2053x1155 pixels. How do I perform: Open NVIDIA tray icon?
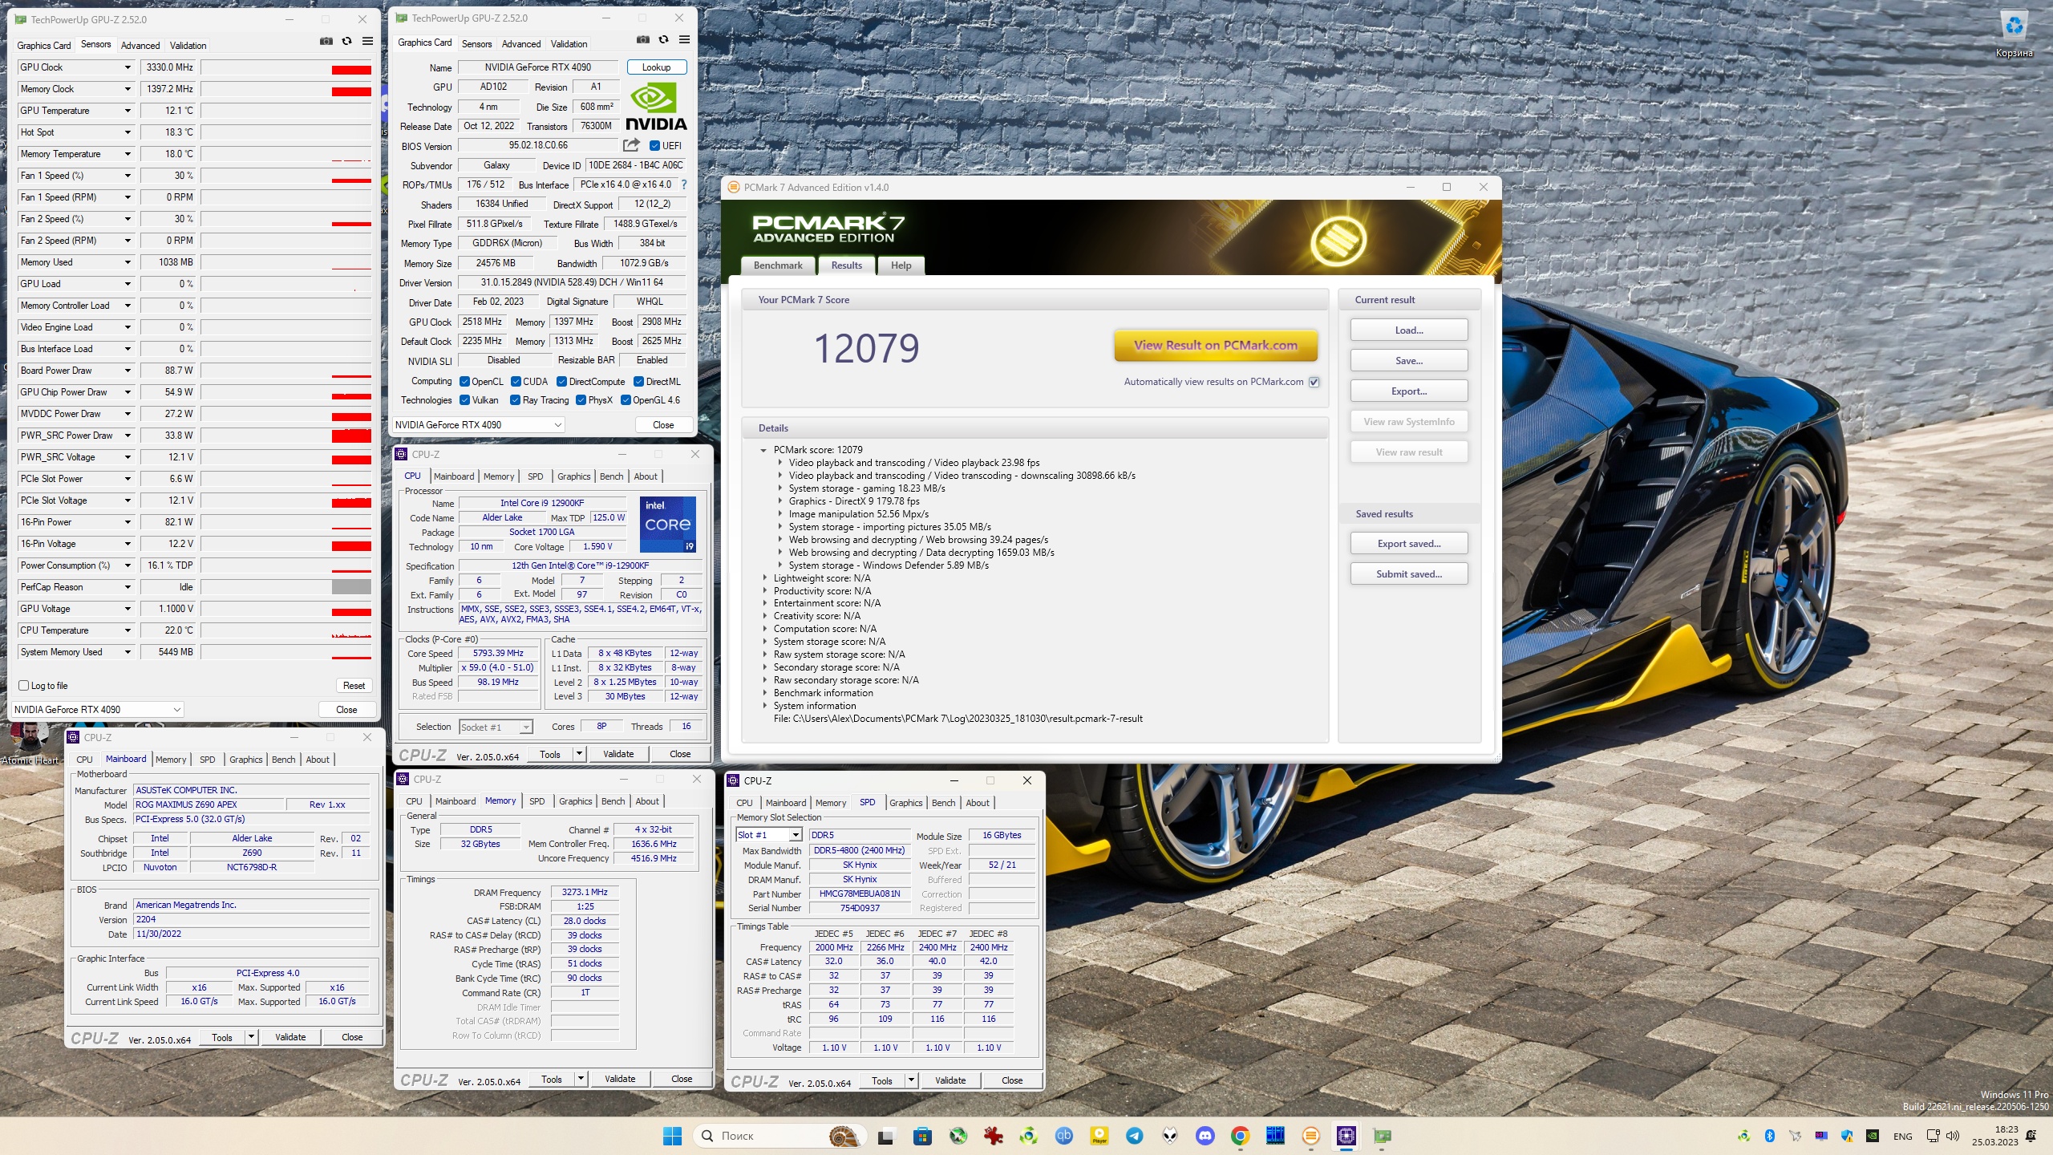pos(1872,1136)
